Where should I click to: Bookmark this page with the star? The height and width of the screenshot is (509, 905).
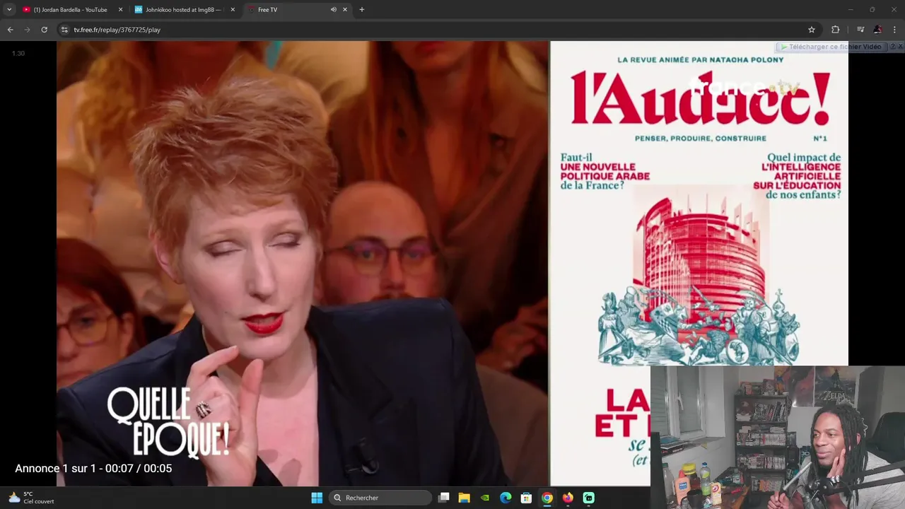(812, 30)
